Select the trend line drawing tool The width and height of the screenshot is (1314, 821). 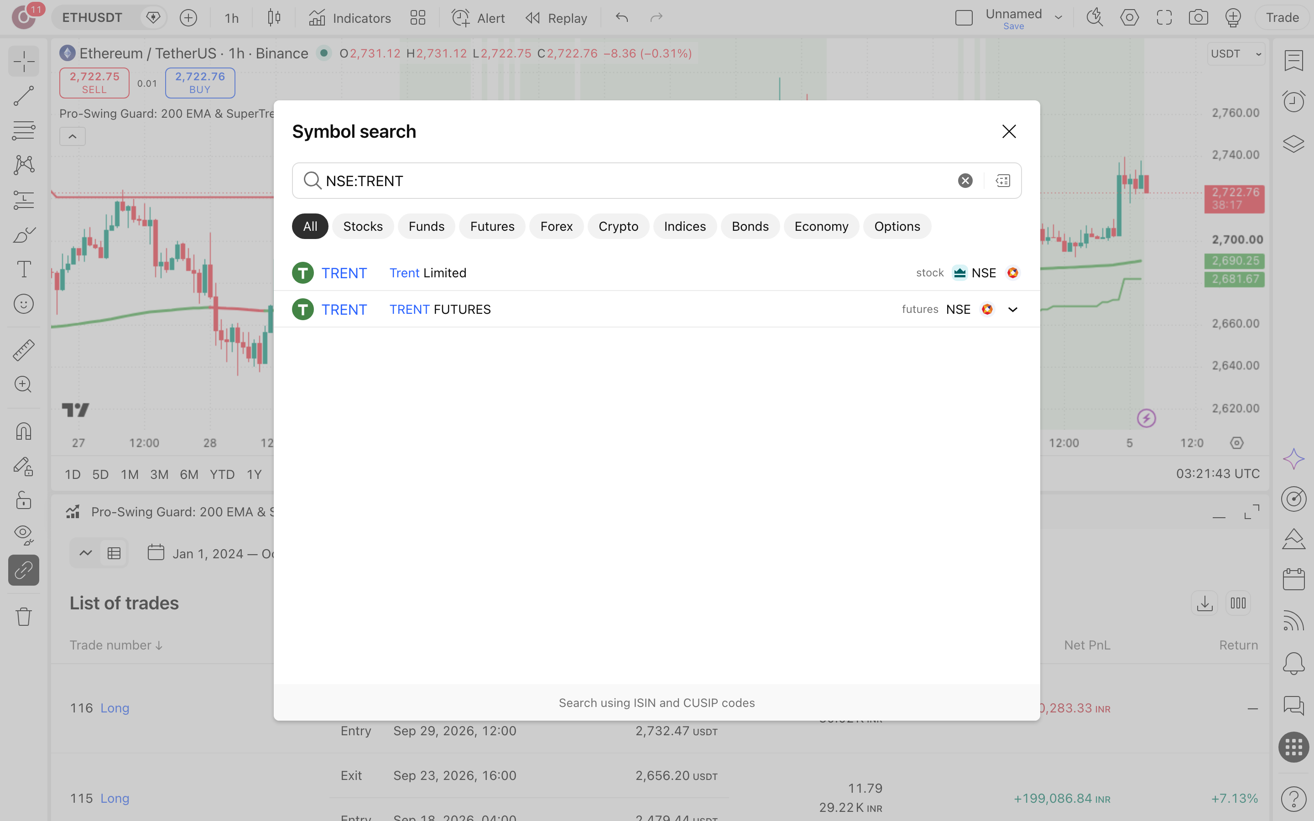click(24, 96)
